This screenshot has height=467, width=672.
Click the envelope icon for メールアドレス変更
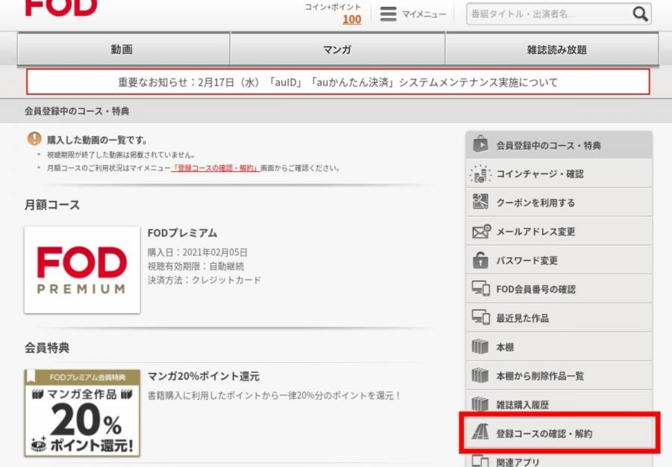click(482, 231)
